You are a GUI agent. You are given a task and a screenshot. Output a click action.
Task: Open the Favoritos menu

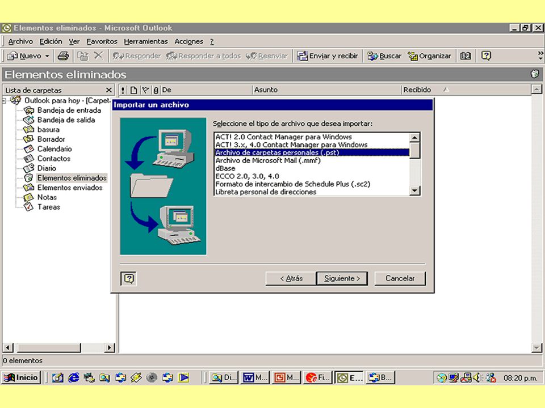point(102,41)
